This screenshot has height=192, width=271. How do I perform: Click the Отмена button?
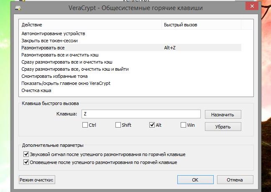coord(235,180)
